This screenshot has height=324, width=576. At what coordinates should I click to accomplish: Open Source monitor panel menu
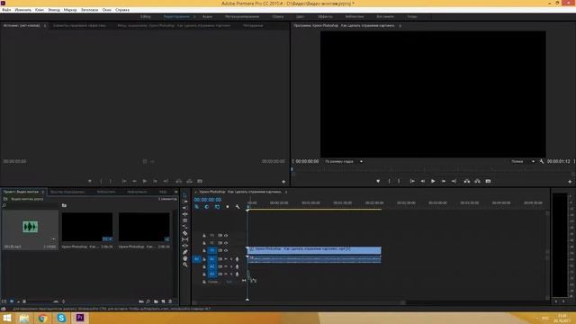click(45, 26)
